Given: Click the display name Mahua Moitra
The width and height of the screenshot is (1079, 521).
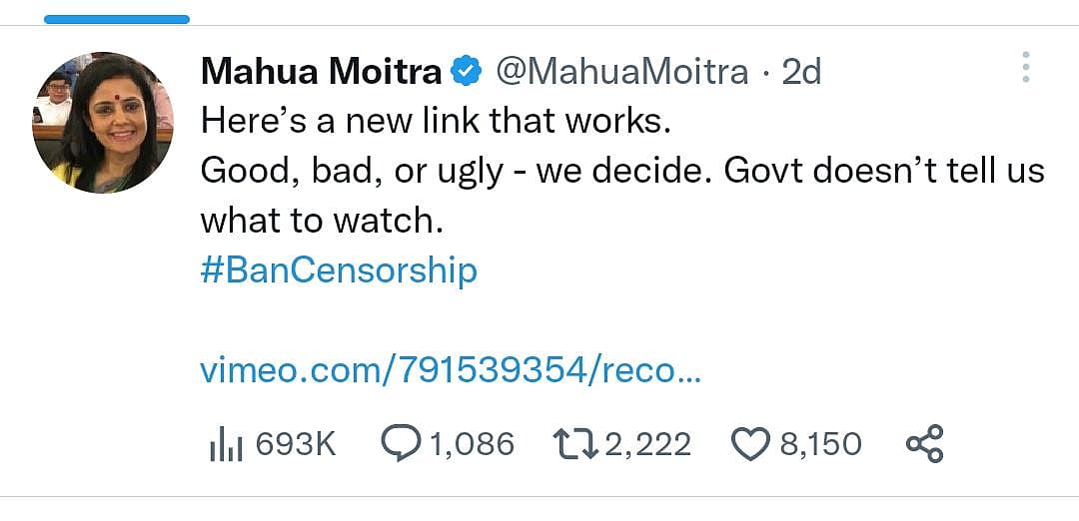Looking at the screenshot, I should tap(321, 72).
